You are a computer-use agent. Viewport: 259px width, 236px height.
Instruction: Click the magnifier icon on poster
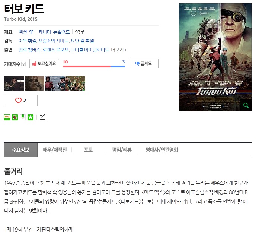pos(246,105)
